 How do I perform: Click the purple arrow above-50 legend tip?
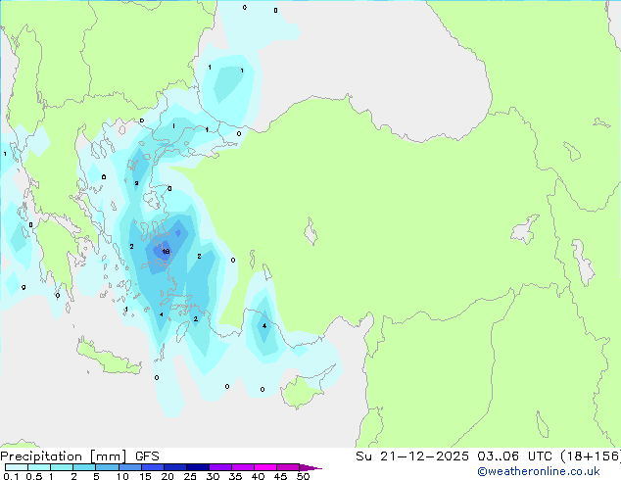tap(310, 467)
